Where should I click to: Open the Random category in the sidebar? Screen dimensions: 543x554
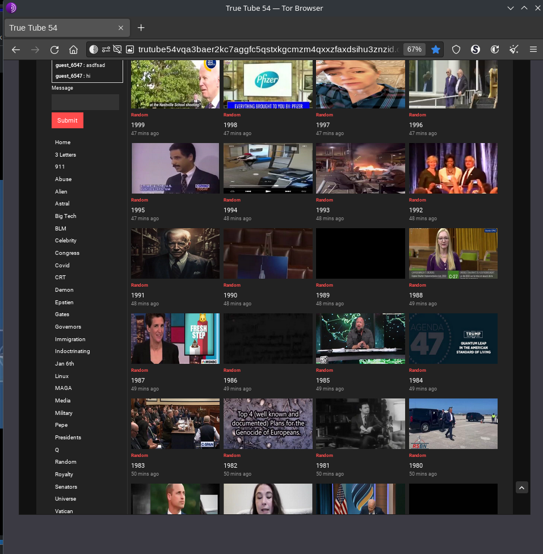pyautogui.click(x=65, y=462)
